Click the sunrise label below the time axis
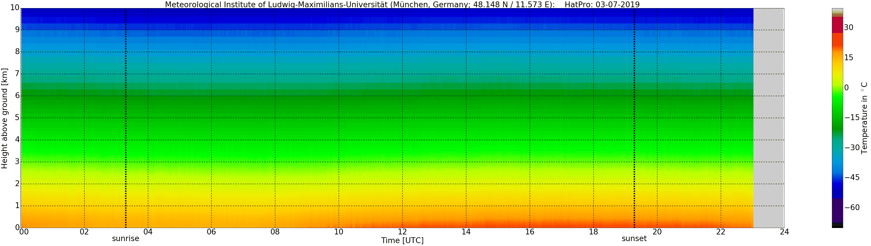Image resolution: width=871 pixels, height=246 pixels. point(125,238)
